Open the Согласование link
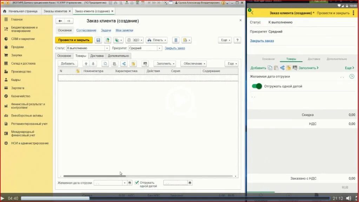This screenshot has height=202, width=359. (86, 30)
